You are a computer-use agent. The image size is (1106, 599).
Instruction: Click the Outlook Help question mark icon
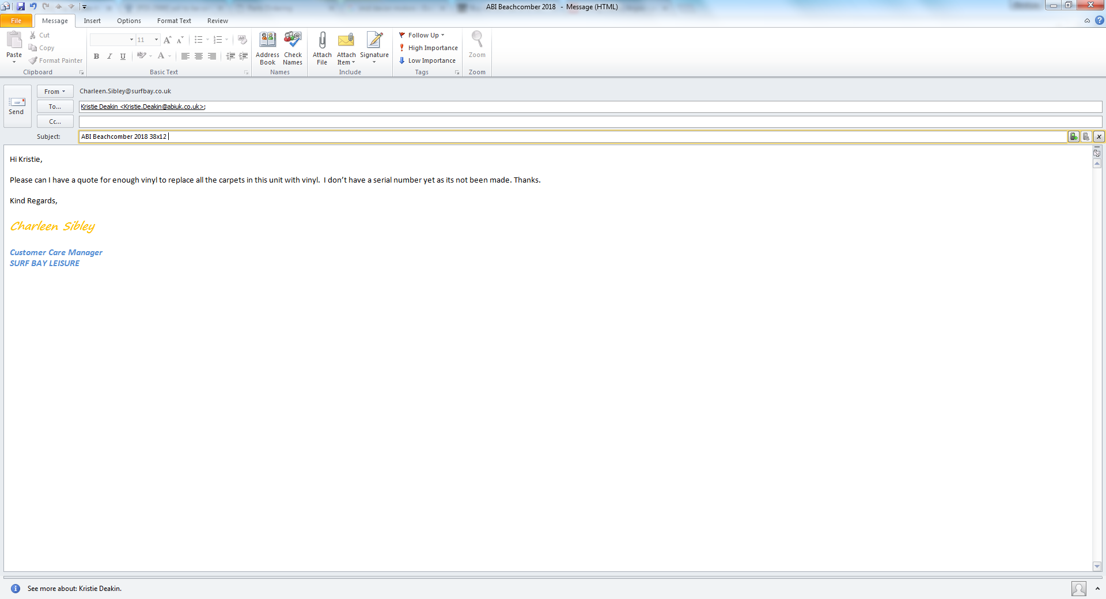click(1099, 21)
